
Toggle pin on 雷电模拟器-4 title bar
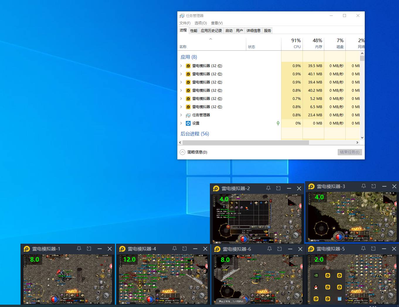174,249
